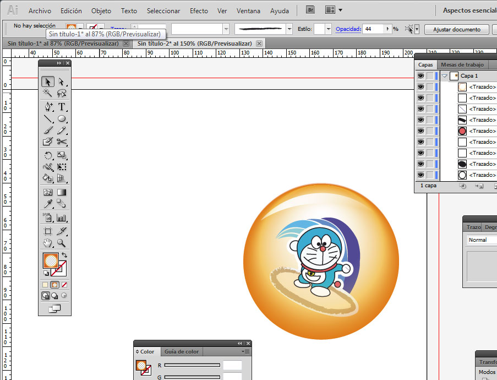Open the Normal blending mode dropdown
Screen dimensions: 497x380
coord(482,240)
